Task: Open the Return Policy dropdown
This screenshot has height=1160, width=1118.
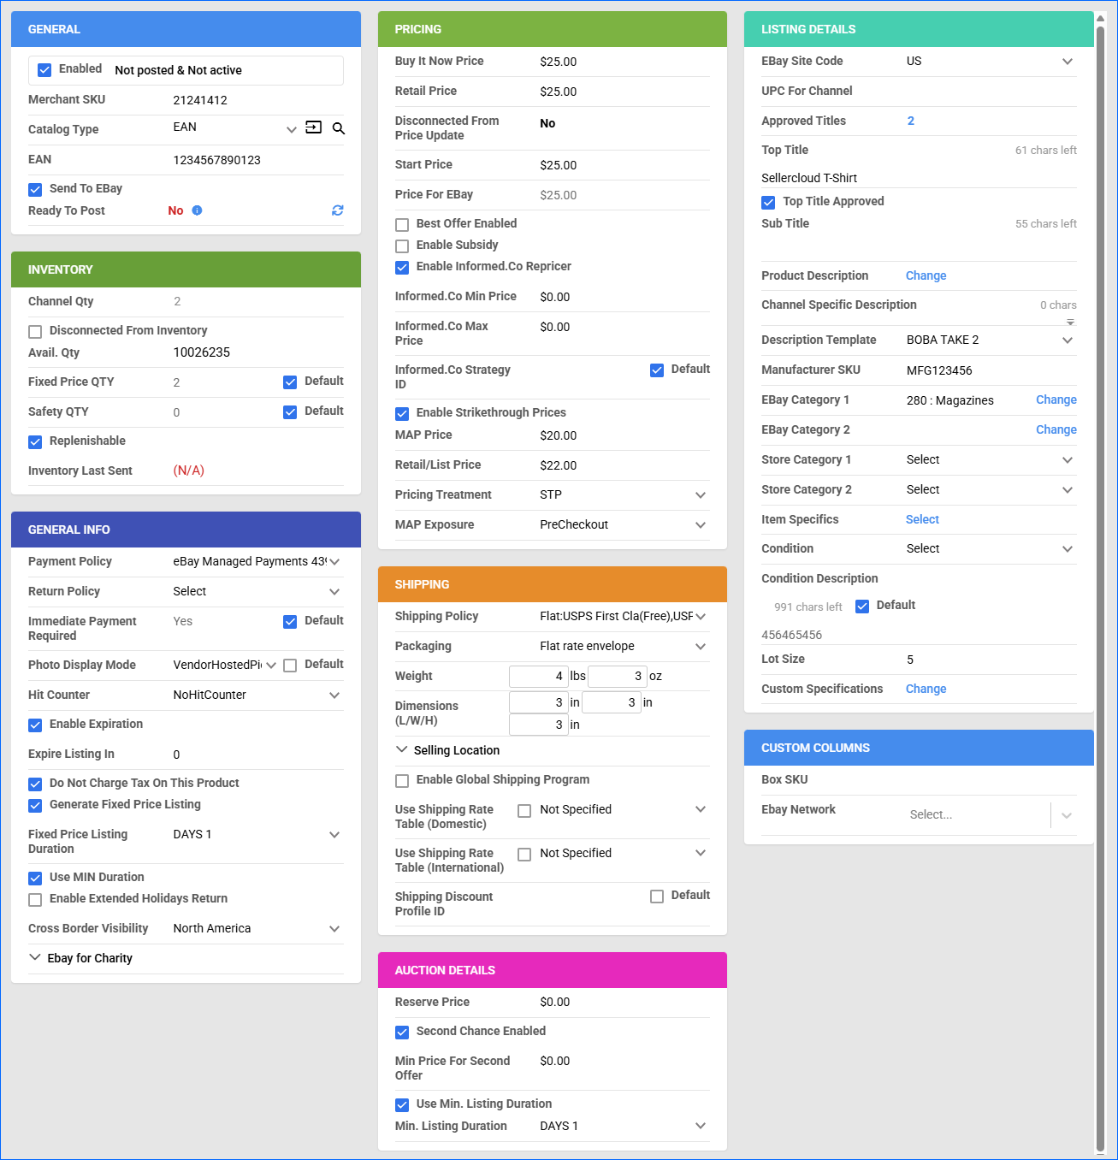Action: point(334,592)
